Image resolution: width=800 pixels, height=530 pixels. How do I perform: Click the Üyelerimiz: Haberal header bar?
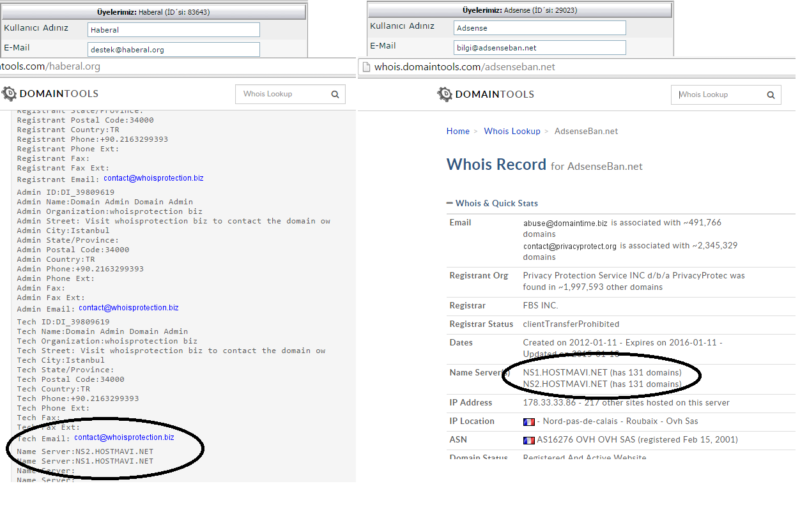pos(153,11)
